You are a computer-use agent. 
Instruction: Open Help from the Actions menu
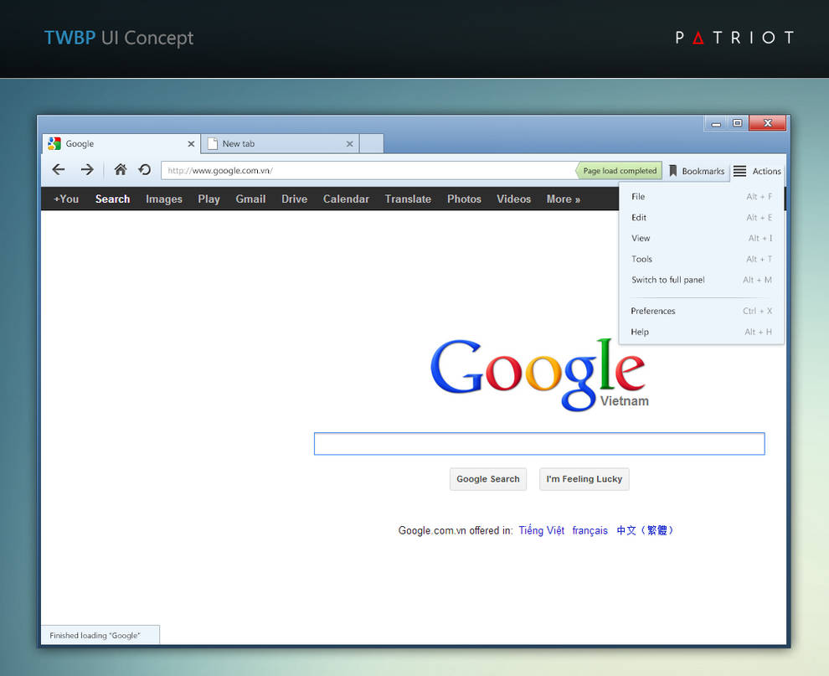coord(701,332)
